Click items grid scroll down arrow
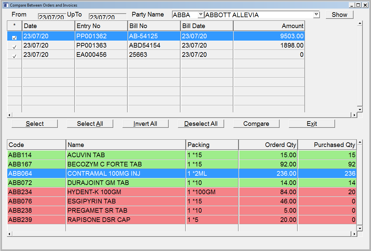This screenshot has height=251, width=371. 360,228
